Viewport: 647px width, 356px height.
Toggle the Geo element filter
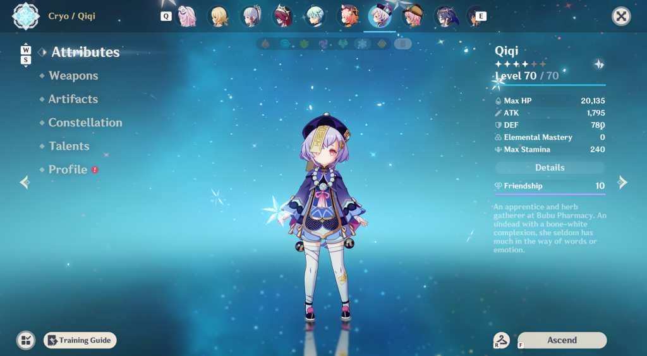(x=382, y=44)
